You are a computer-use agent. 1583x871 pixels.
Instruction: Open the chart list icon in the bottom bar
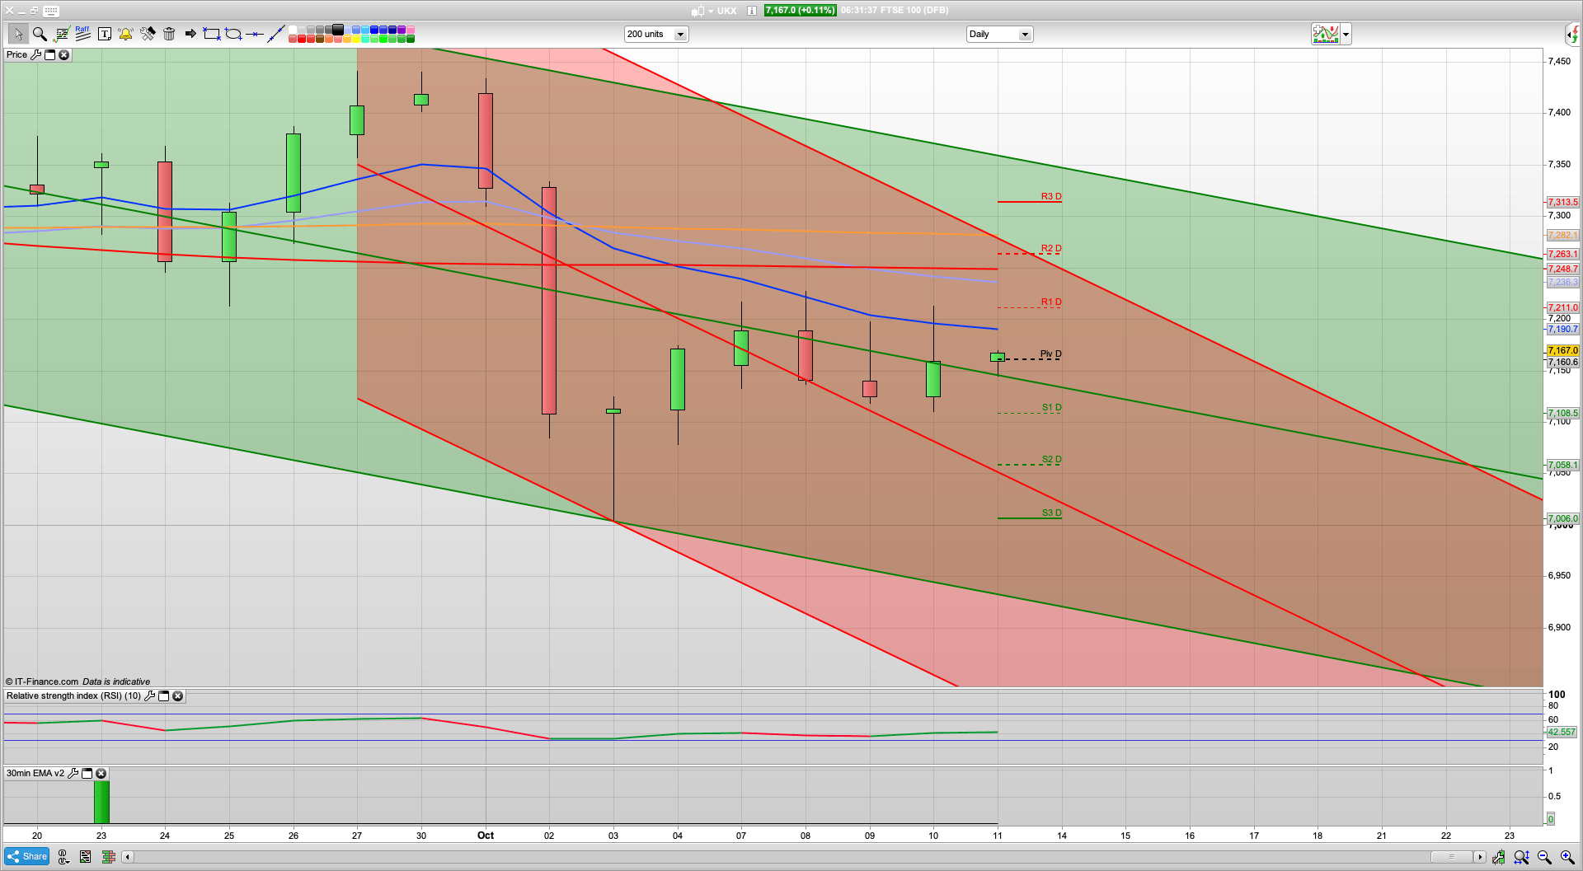tap(86, 857)
